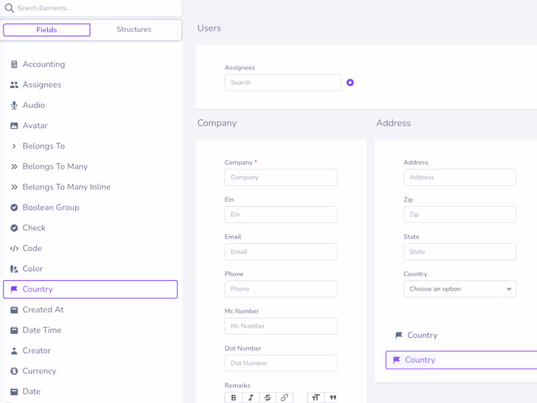Switch to the Structures tab
The image size is (537, 403).
click(x=134, y=30)
